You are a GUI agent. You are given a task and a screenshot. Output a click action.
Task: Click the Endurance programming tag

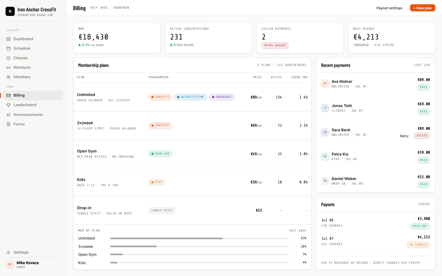222,97
